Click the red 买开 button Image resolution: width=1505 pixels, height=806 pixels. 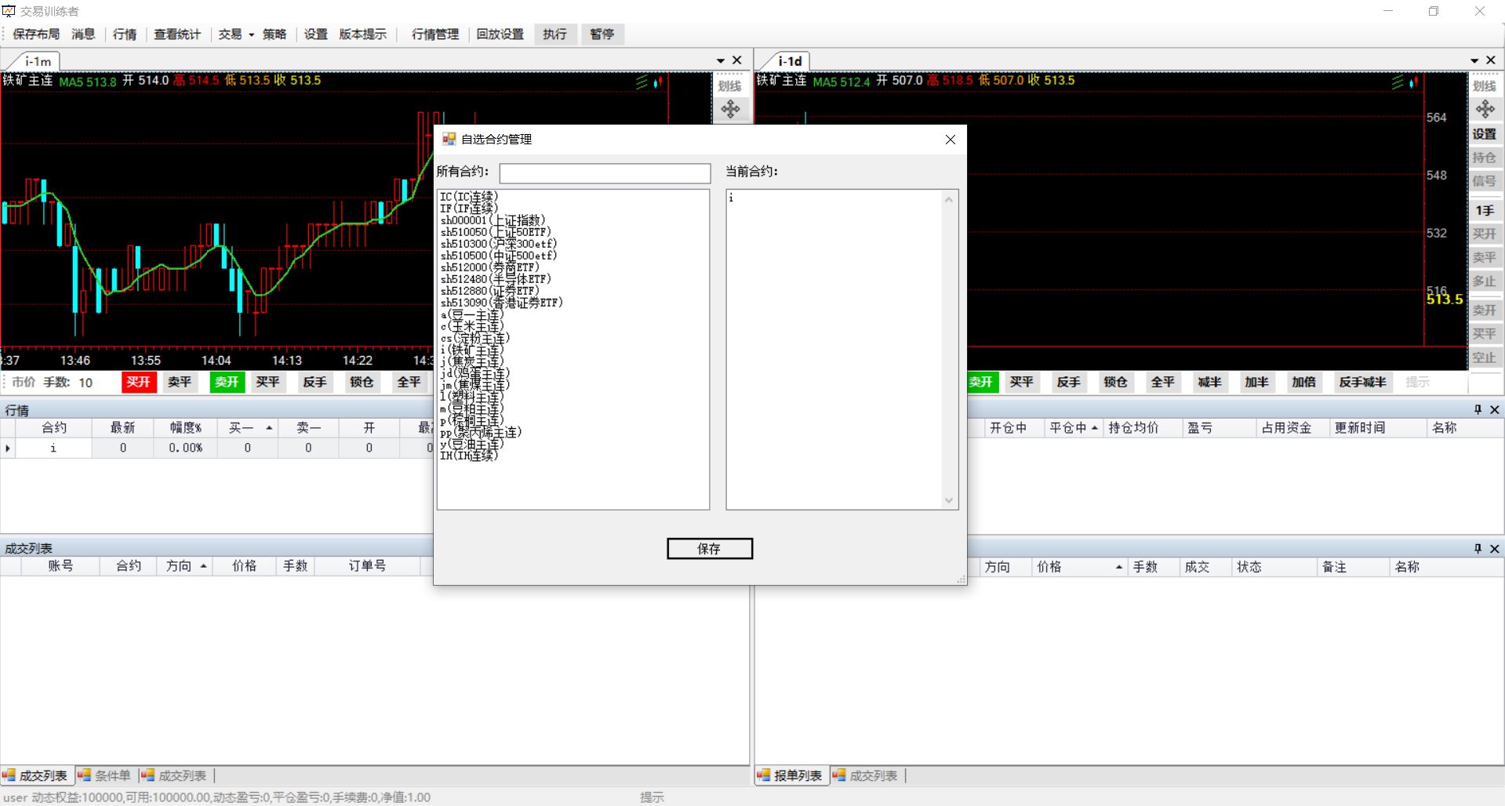coord(138,382)
